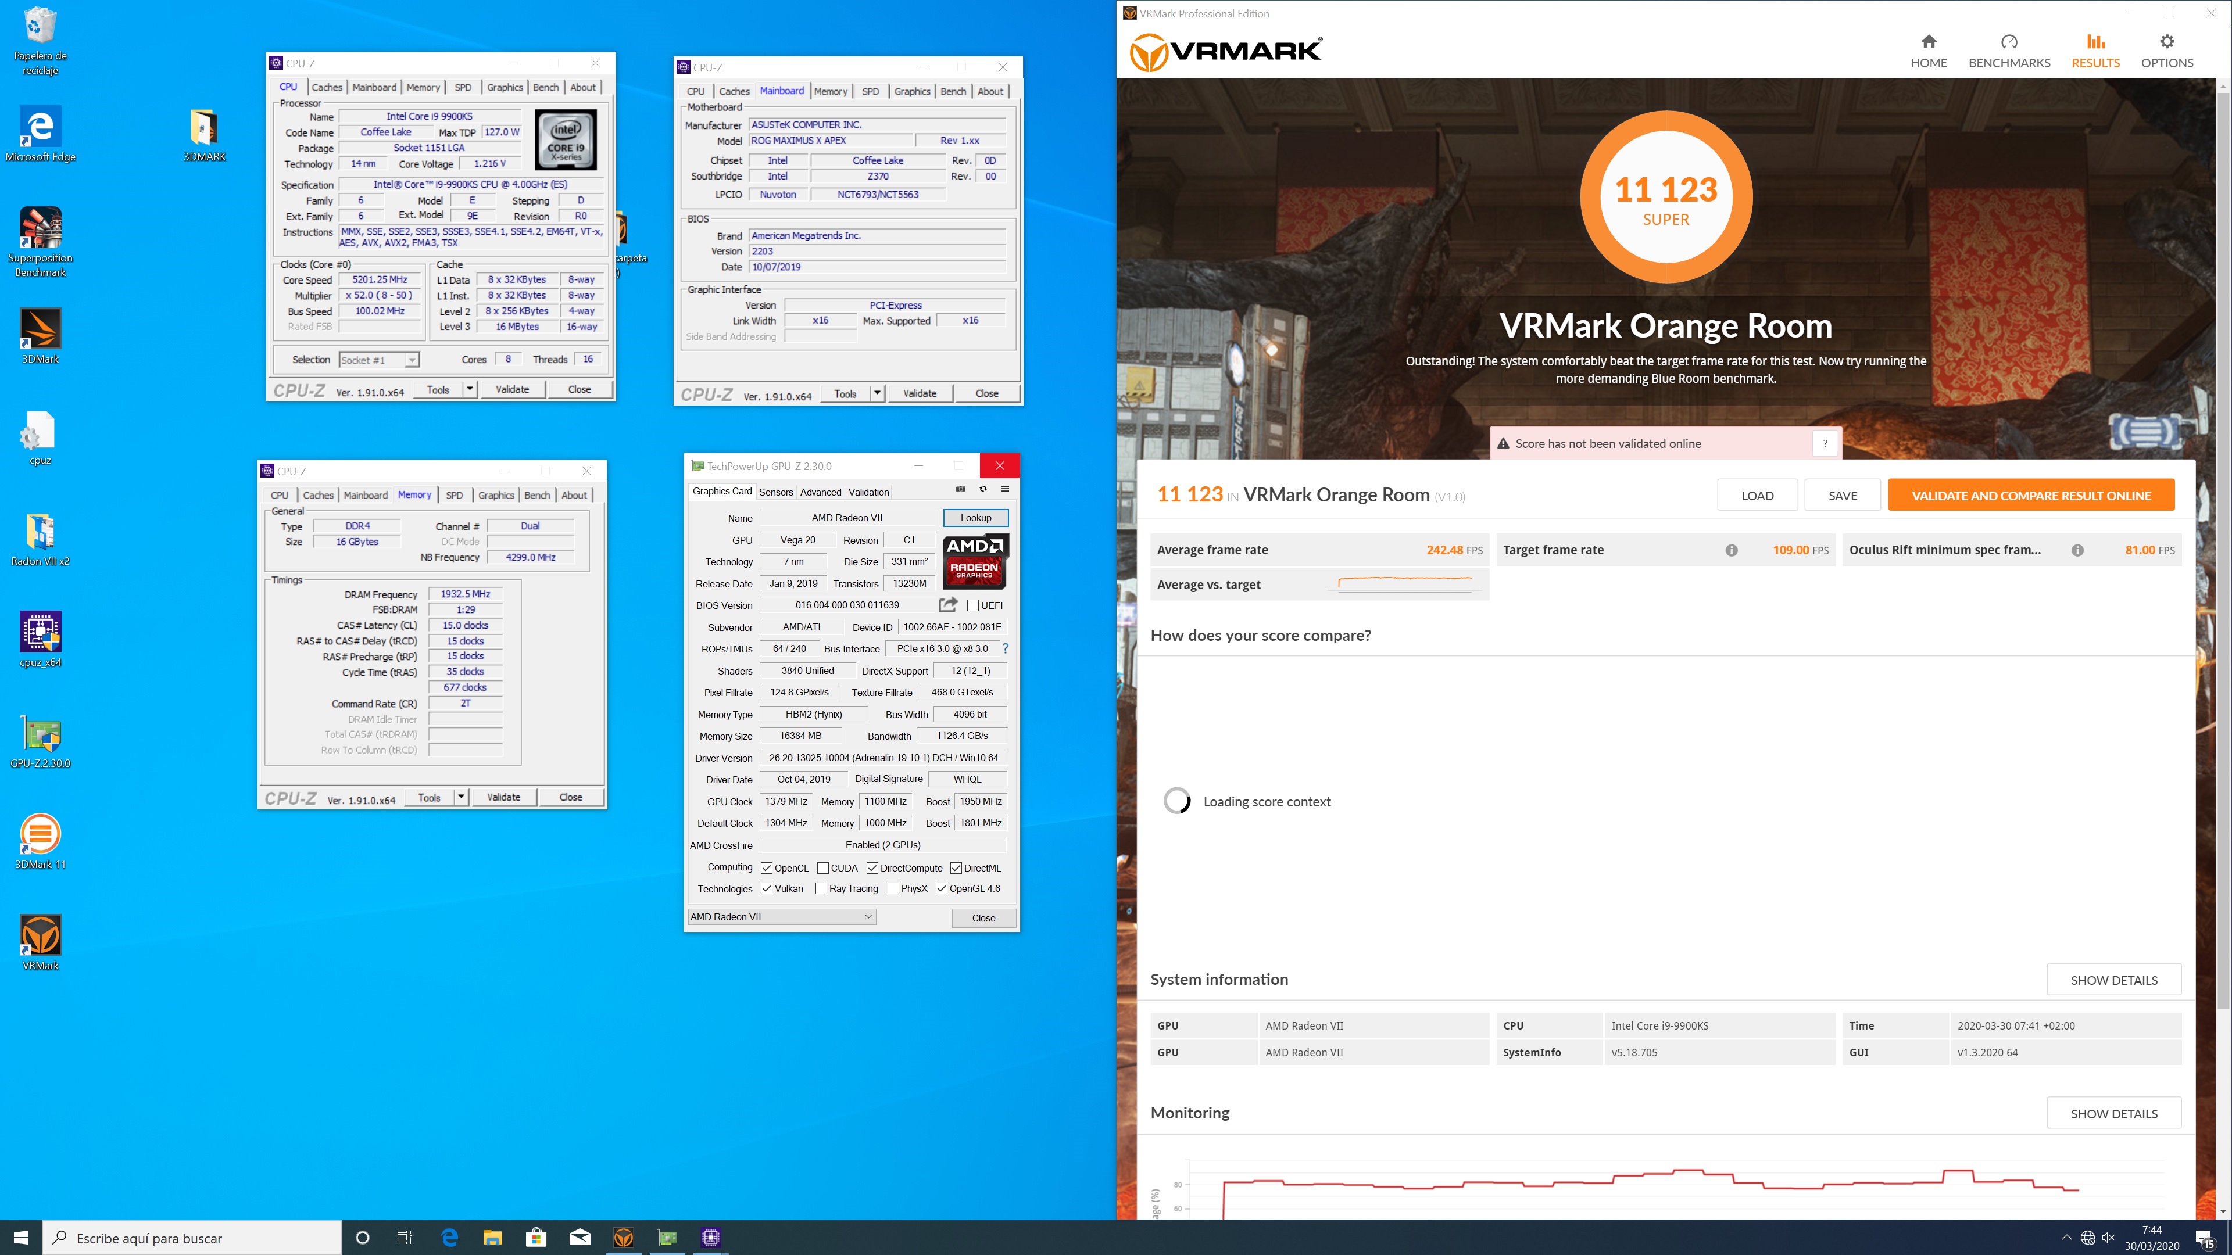Expand Tools arrow in CPU-Z CPU window
The image size is (2232, 1255).
tap(470, 389)
